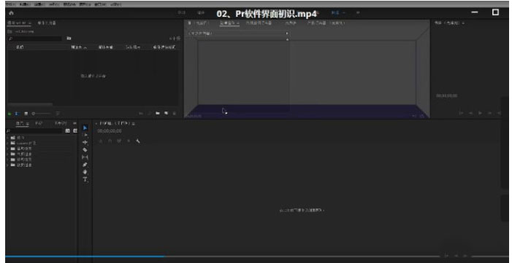Expand the Lumetri presets folder
The height and width of the screenshot is (263, 512).
[x=7, y=143]
